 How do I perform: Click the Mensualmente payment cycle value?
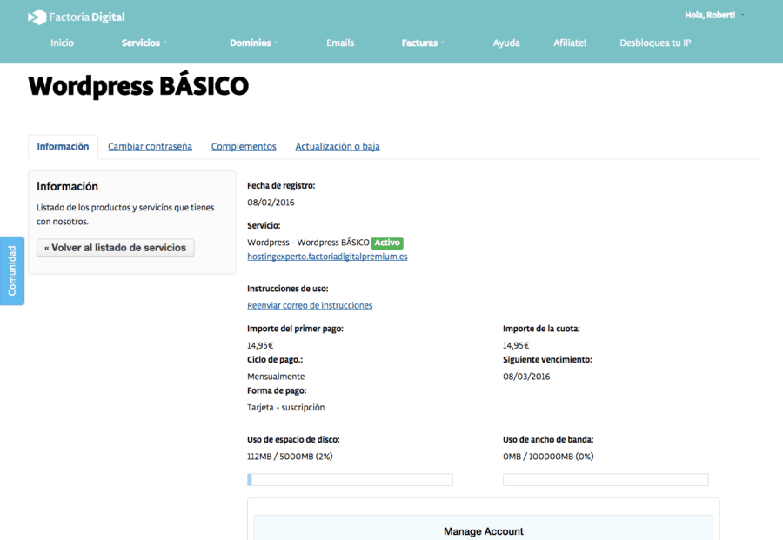pyautogui.click(x=276, y=377)
